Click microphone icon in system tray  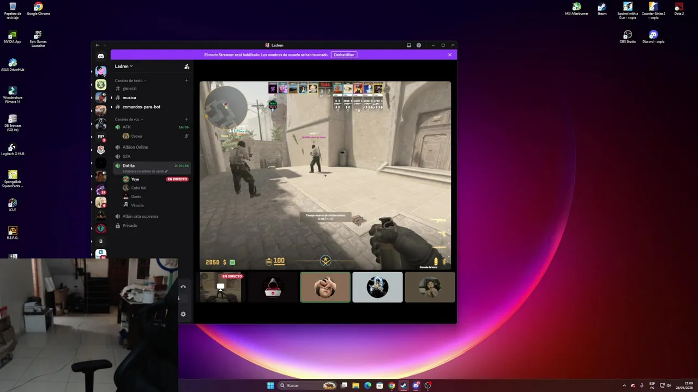click(642, 385)
